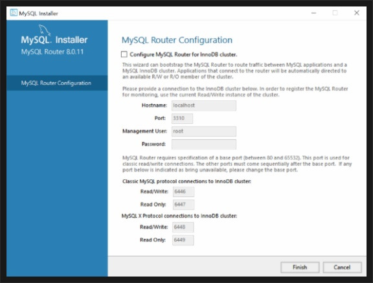Click the Hostname field containing localhost
The height and width of the screenshot is (283, 373).
[204, 106]
